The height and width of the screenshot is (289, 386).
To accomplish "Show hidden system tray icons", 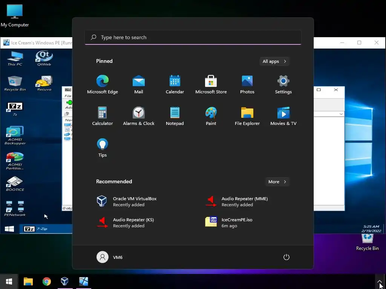I will [x=379, y=281].
